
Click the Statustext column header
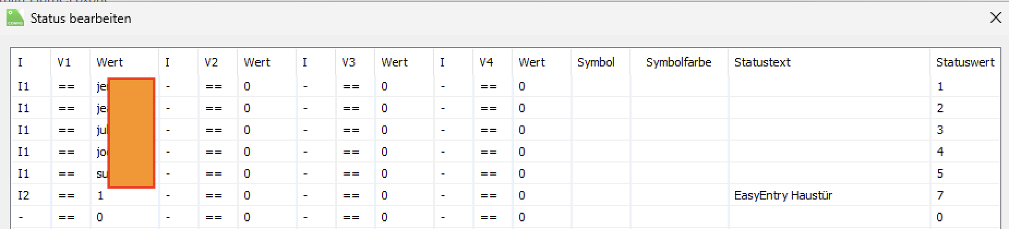click(762, 63)
